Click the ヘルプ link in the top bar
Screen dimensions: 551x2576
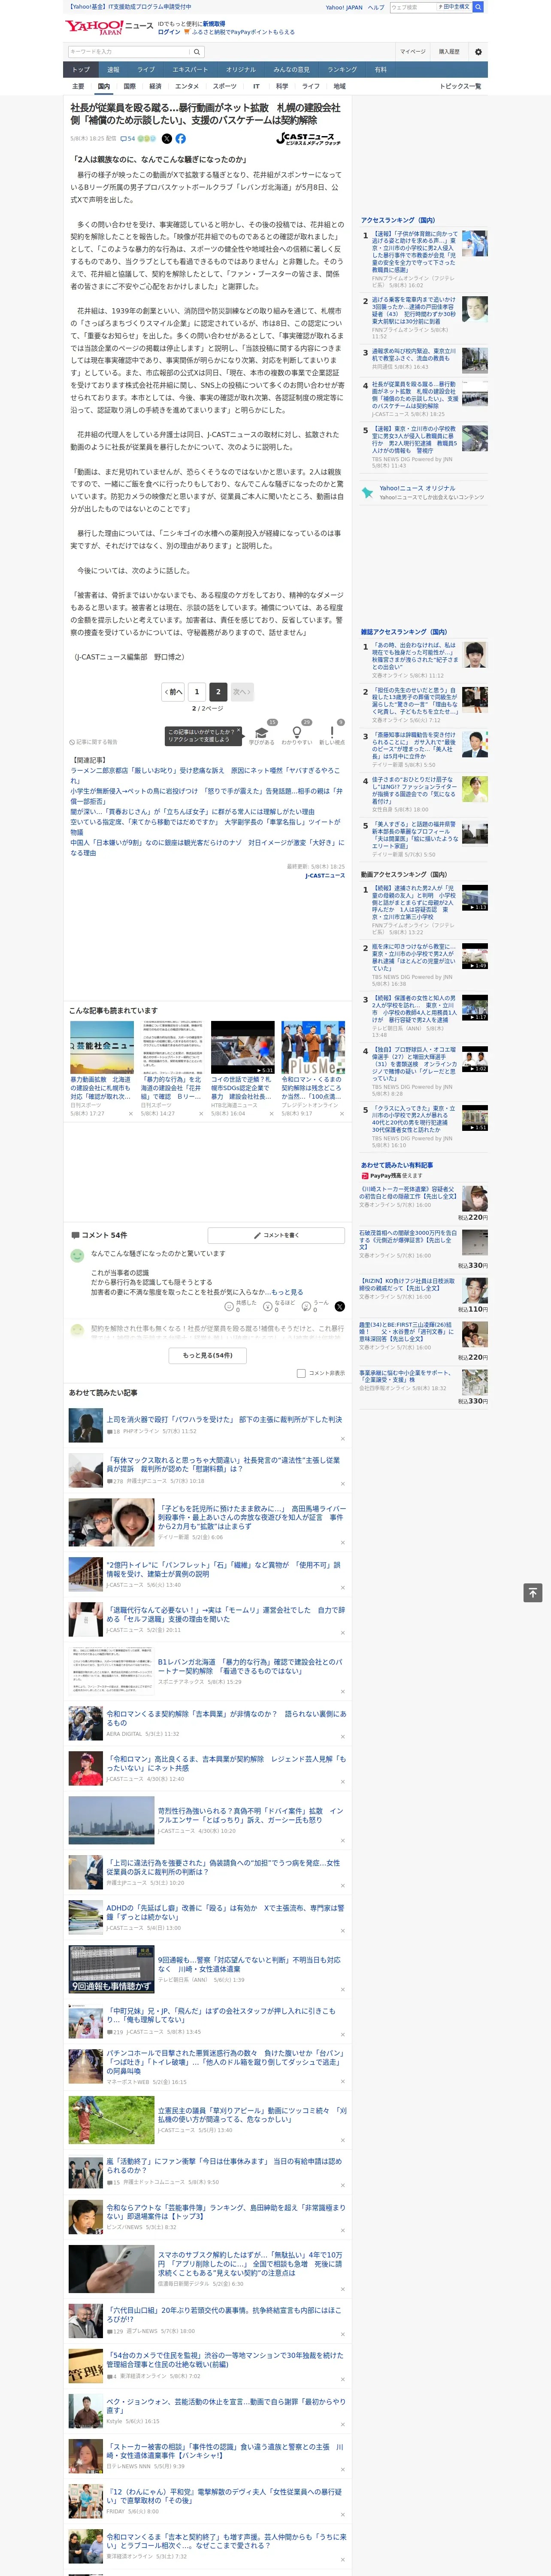point(376,7)
